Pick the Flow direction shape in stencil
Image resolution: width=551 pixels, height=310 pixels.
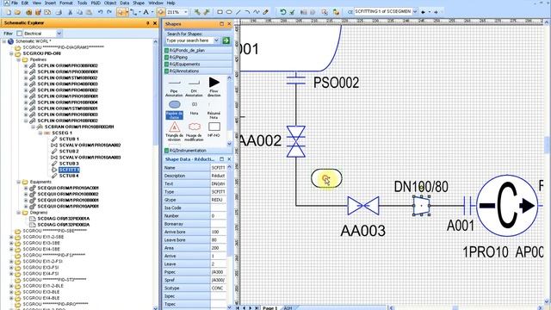coord(214,86)
